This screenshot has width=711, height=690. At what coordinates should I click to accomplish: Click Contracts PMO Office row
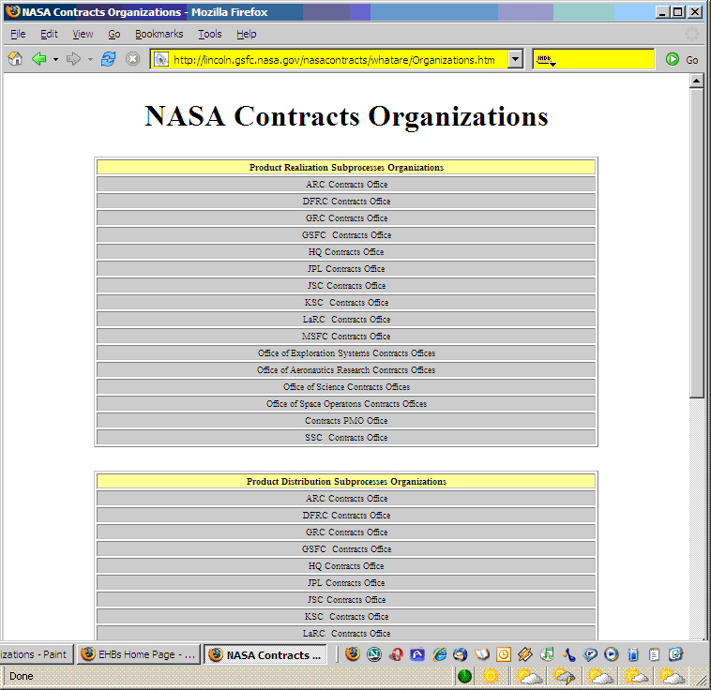pos(346,420)
